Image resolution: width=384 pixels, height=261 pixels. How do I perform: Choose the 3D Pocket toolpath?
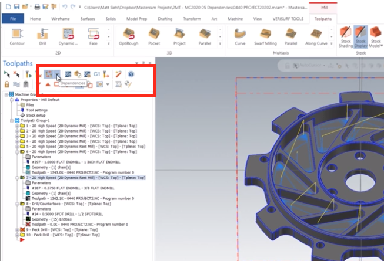pos(154,37)
